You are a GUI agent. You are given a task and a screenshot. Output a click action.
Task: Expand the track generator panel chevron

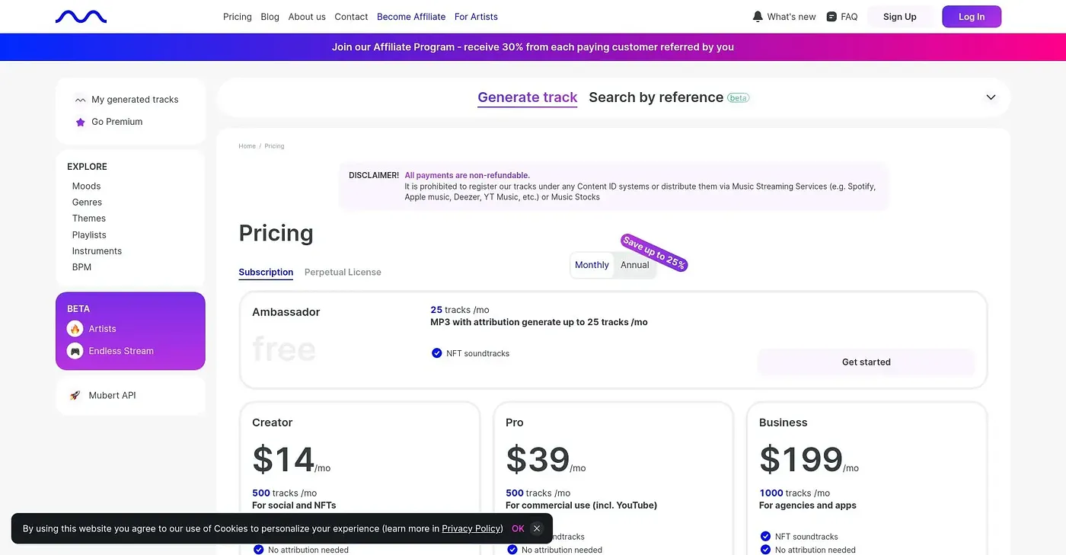[x=991, y=97]
